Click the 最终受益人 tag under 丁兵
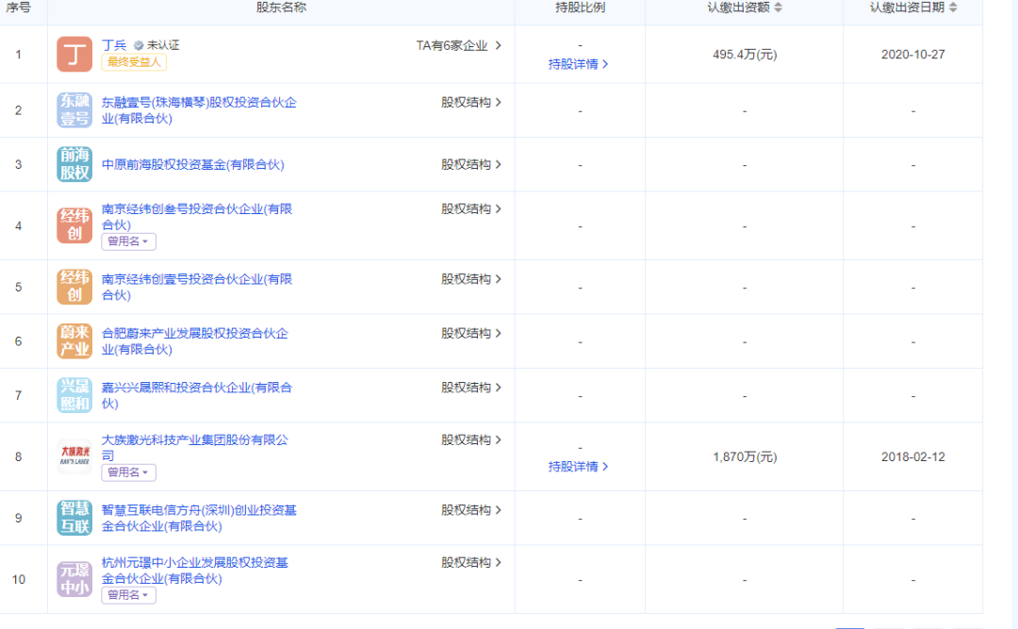This screenshot has width=1018, height=629. click(134, 62)
